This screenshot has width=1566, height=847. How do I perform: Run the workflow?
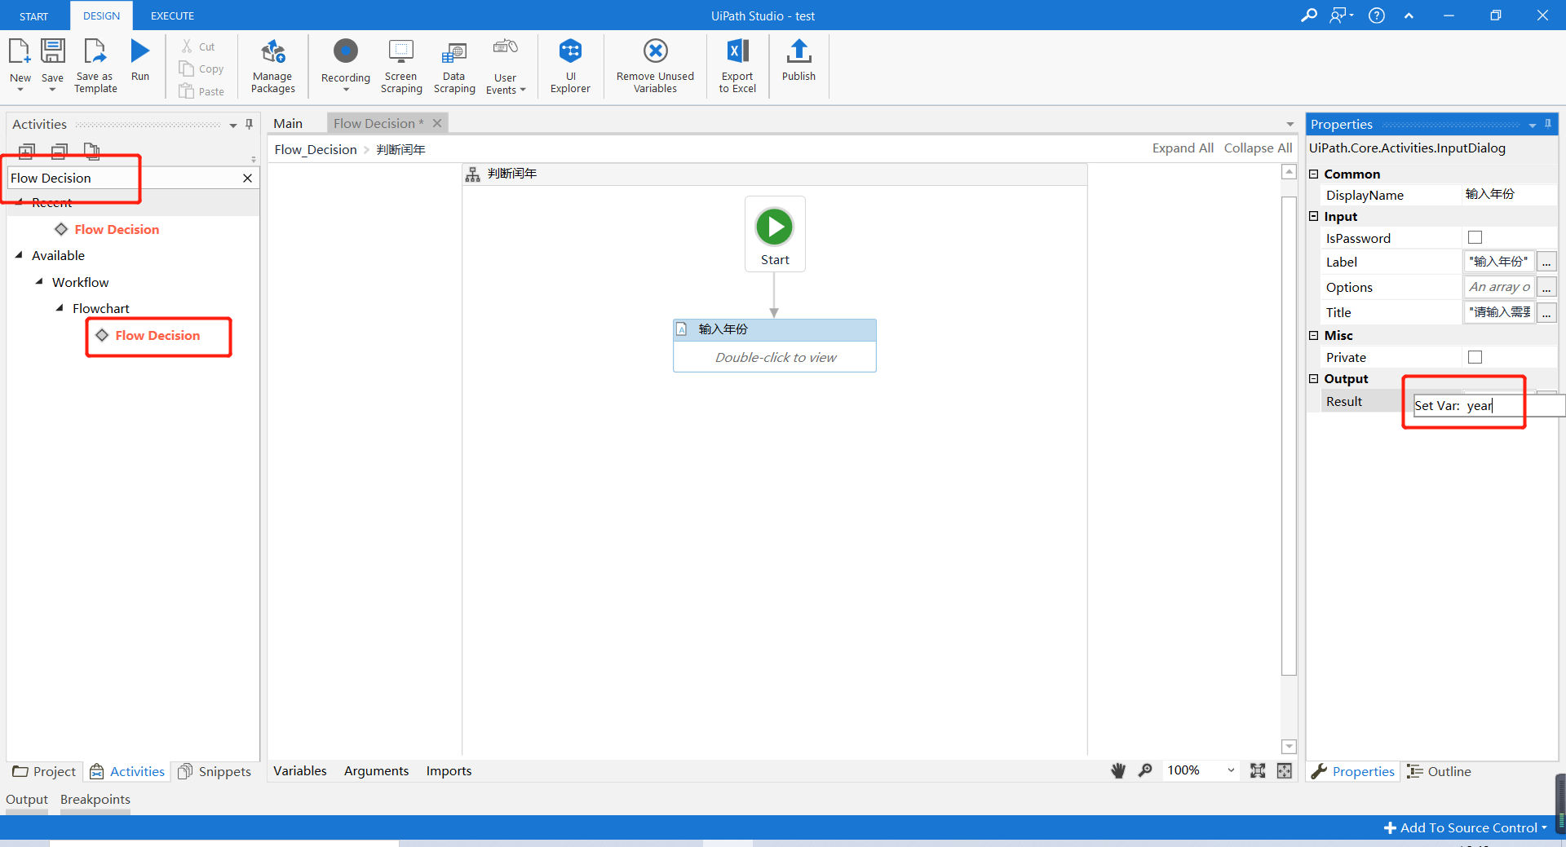(139, 59)
